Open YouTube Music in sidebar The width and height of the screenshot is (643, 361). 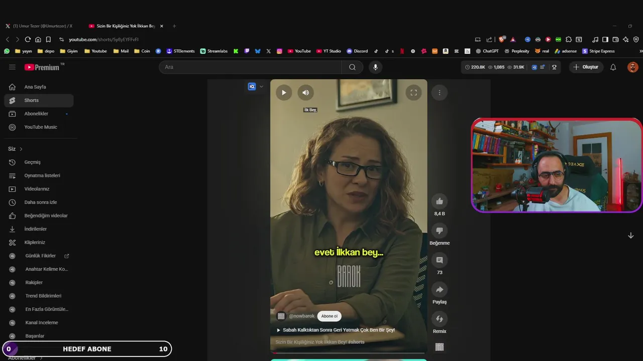click(x=39, y=127)
